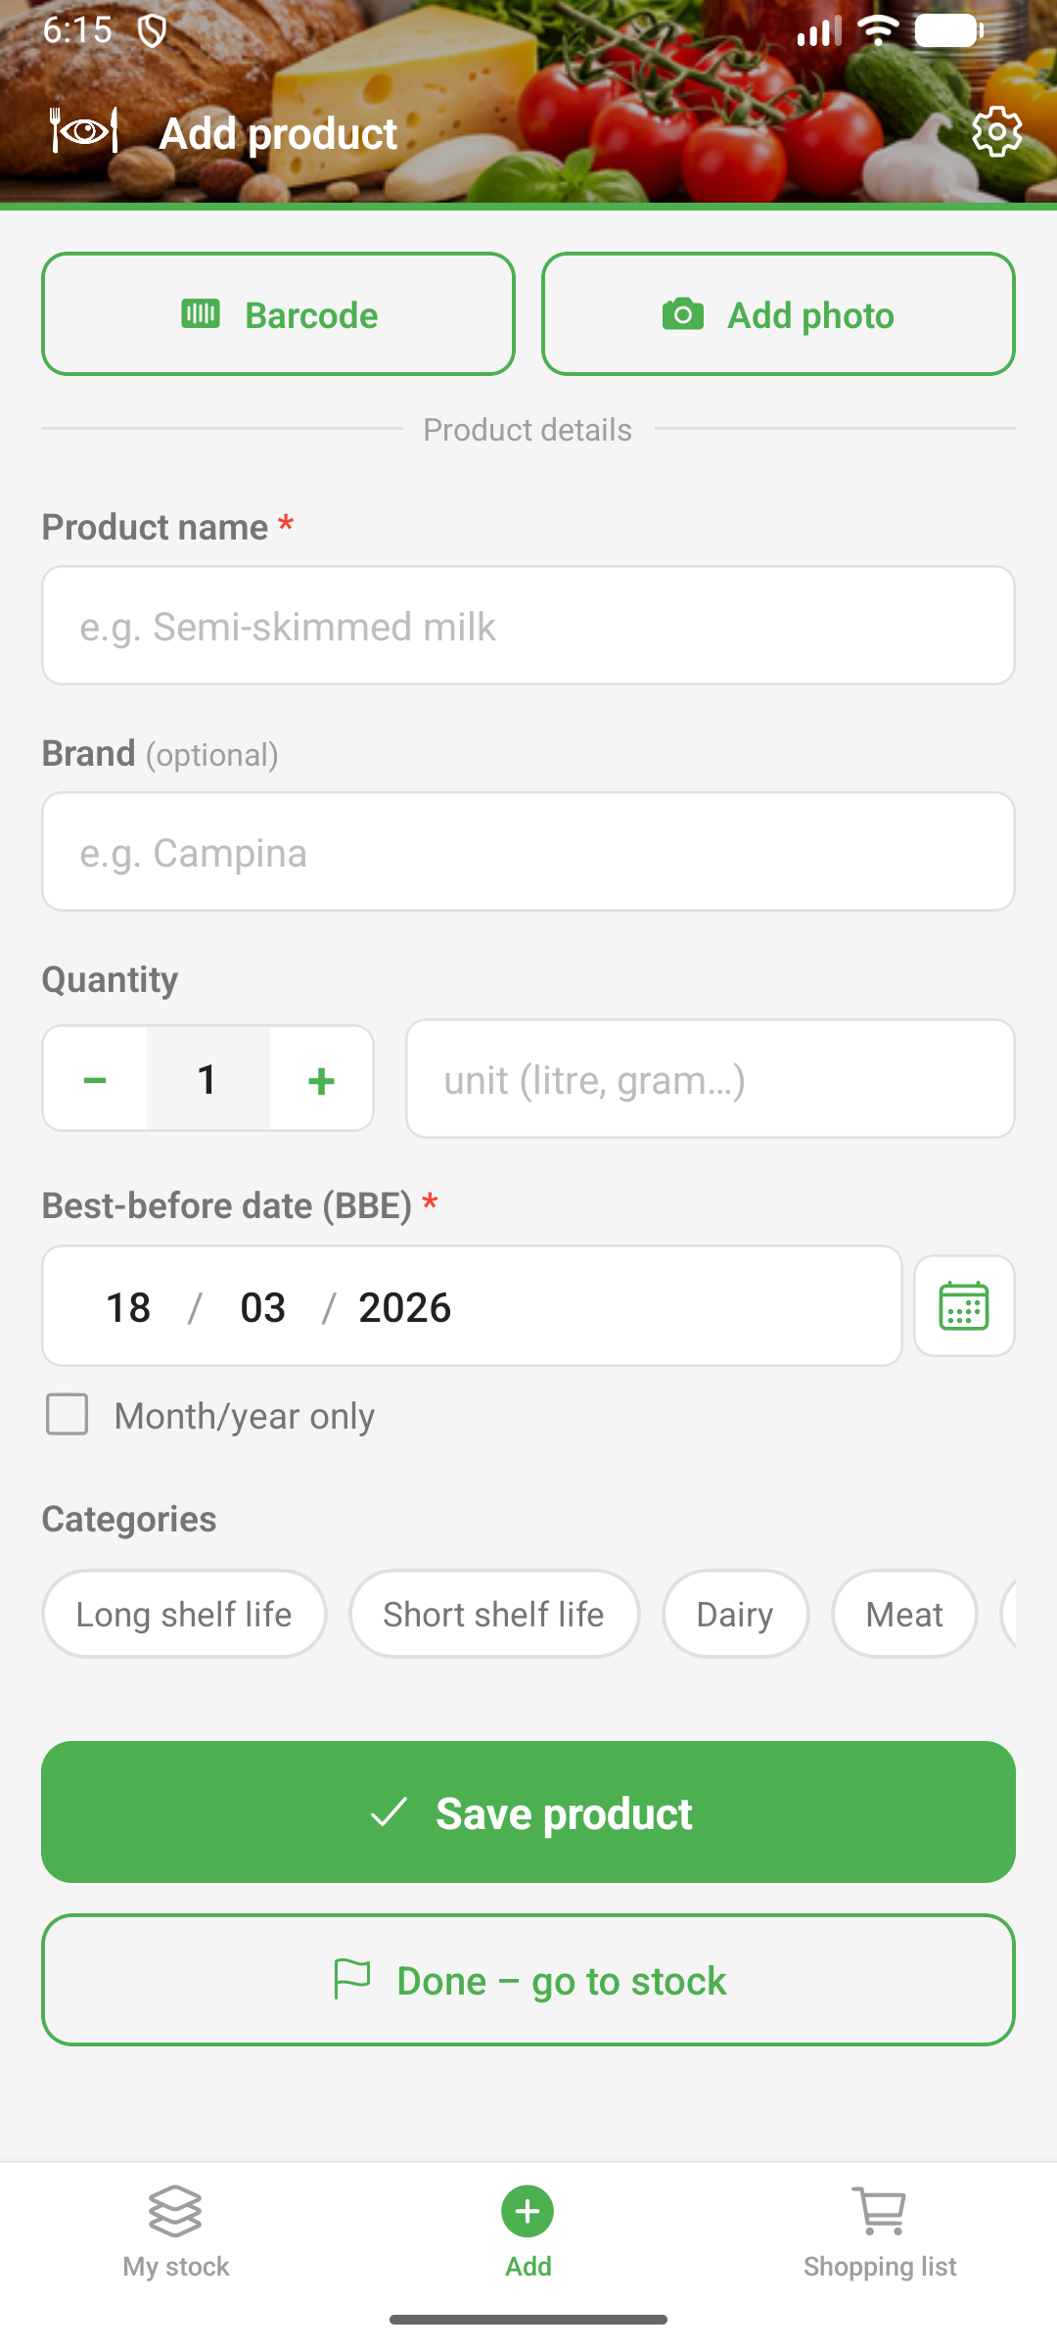1057x2350 pixels.
Task: Click the Brand input field
Action: click(528, 852)
